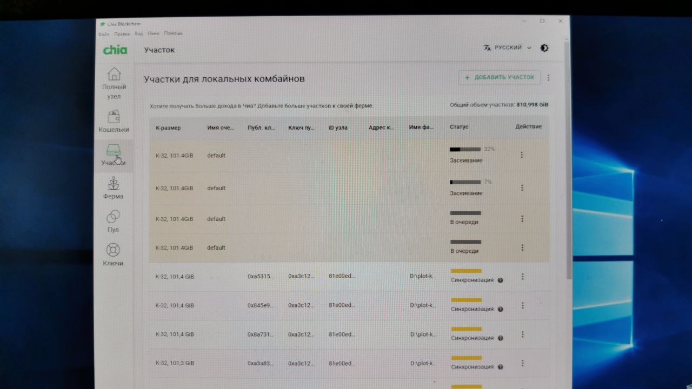This screenshot has height=389, width=692.
Task: Open the Full Node (Полный узел) section
Action: click(x=114, y=84)
